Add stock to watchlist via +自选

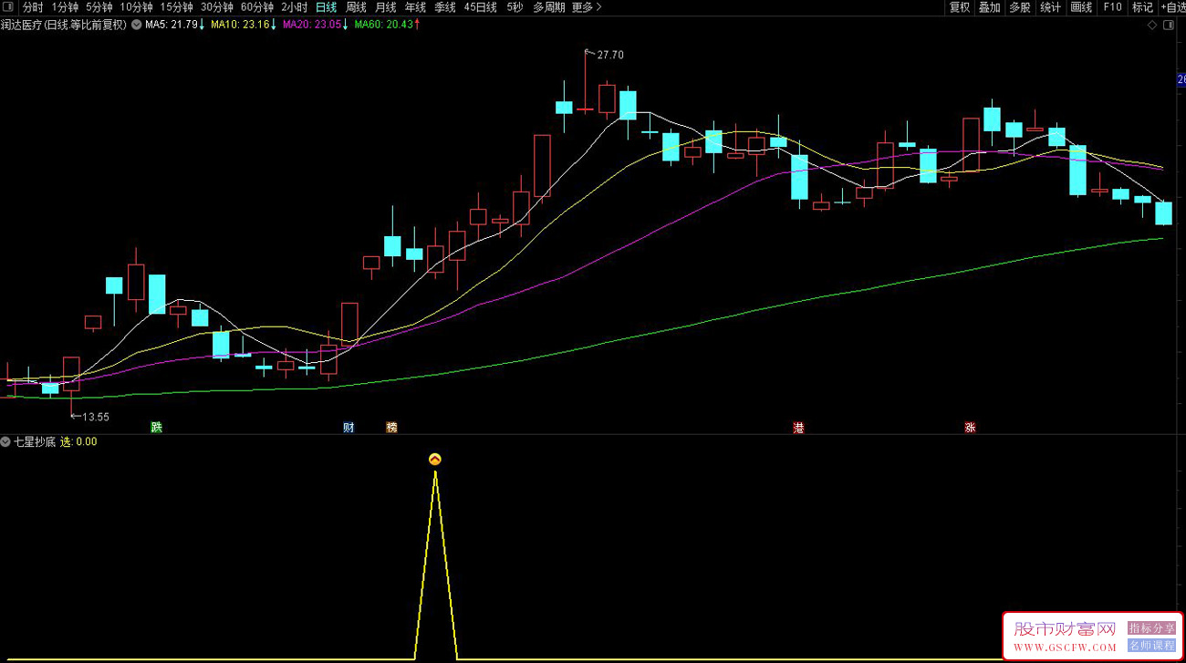pyautogui.click(x=1173, y=7)
